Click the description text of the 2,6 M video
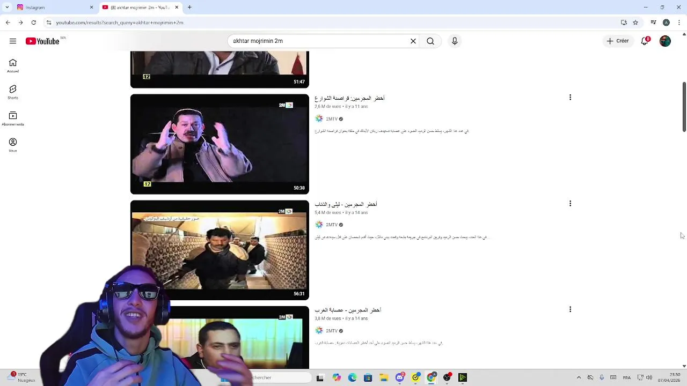Image resolution: width=687 pixels, height=386 pixels. 391,131
